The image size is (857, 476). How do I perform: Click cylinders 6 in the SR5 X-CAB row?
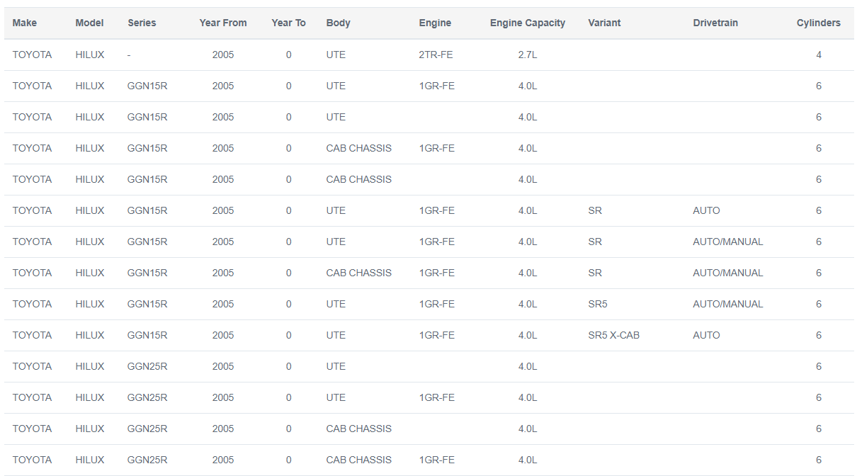819,335
